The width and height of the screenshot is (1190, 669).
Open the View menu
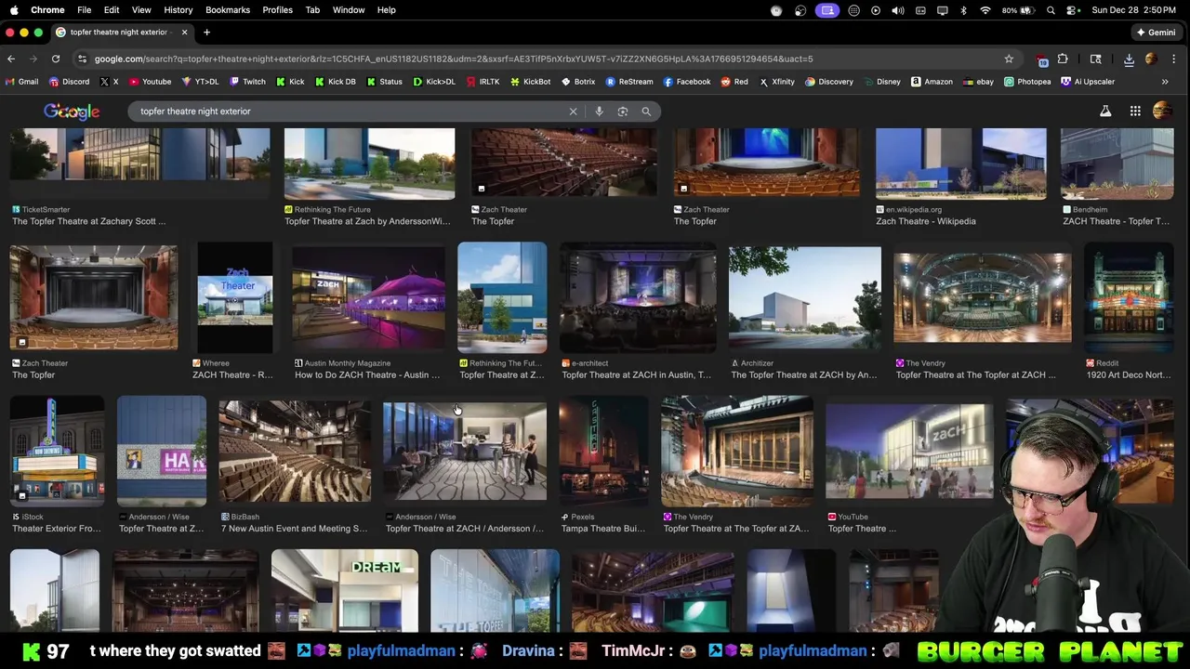tap(141, 10)
